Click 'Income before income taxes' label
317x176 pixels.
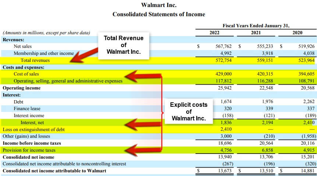tap(32, 143)
